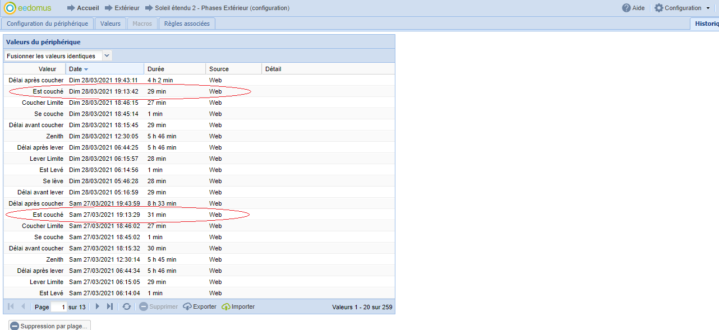Go to the previous page arrow
This screenshot has height=330, width=719.
coord(23,306)
